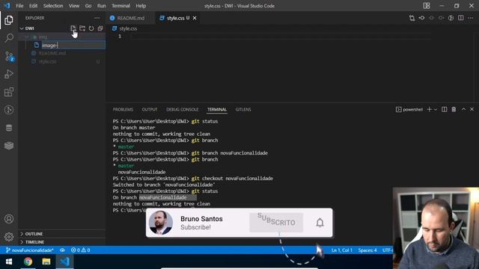479x269 pixels.
Task: Click the New File icon in Explorer
Action: (x=73, y=28)
